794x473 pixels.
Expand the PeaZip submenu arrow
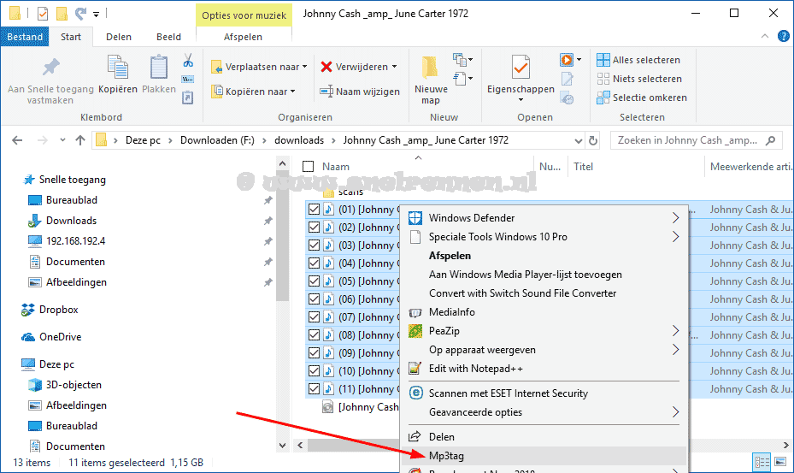click(x=675, y=331)
